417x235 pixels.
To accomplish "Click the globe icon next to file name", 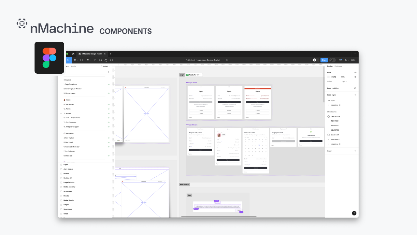I will [227, 60].
